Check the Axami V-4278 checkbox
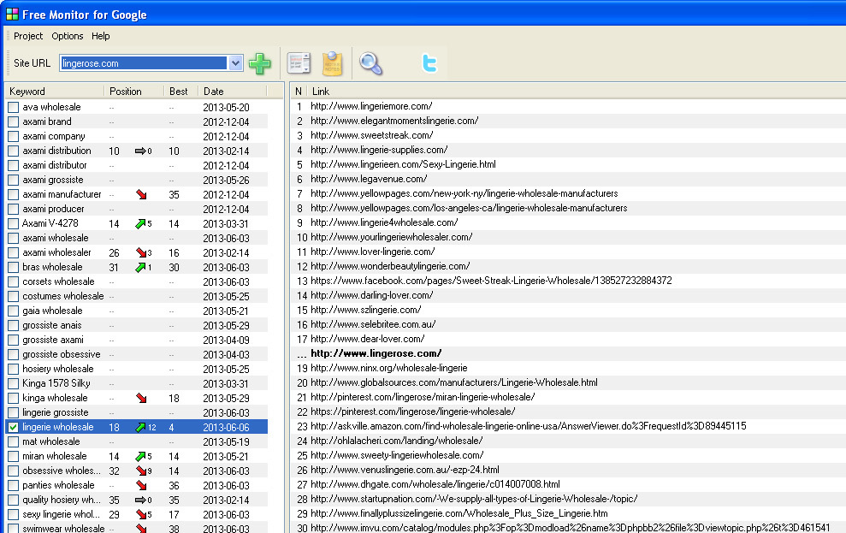846x533 pixels. [14, 224]
